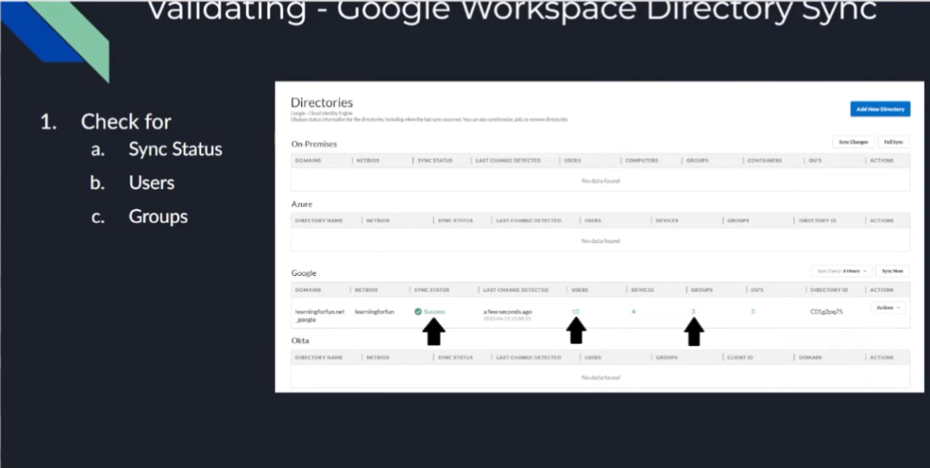The width and height of the screenshot is (930, 468).
Task: Click the On-Premises Containers column header
Action: (765, 160)
